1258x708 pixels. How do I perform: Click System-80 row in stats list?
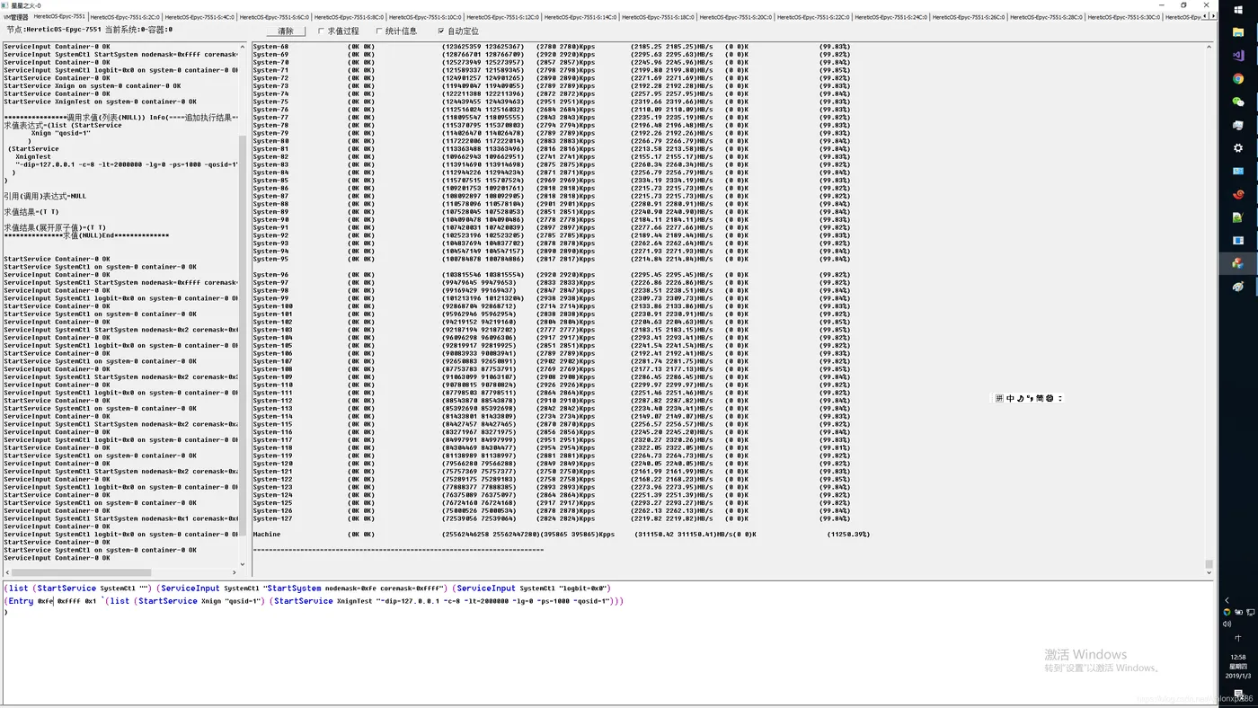point(552,141)
